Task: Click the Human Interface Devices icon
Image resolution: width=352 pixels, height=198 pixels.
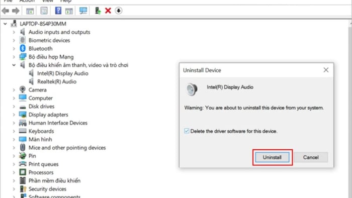Action: (x=23, y=123)
